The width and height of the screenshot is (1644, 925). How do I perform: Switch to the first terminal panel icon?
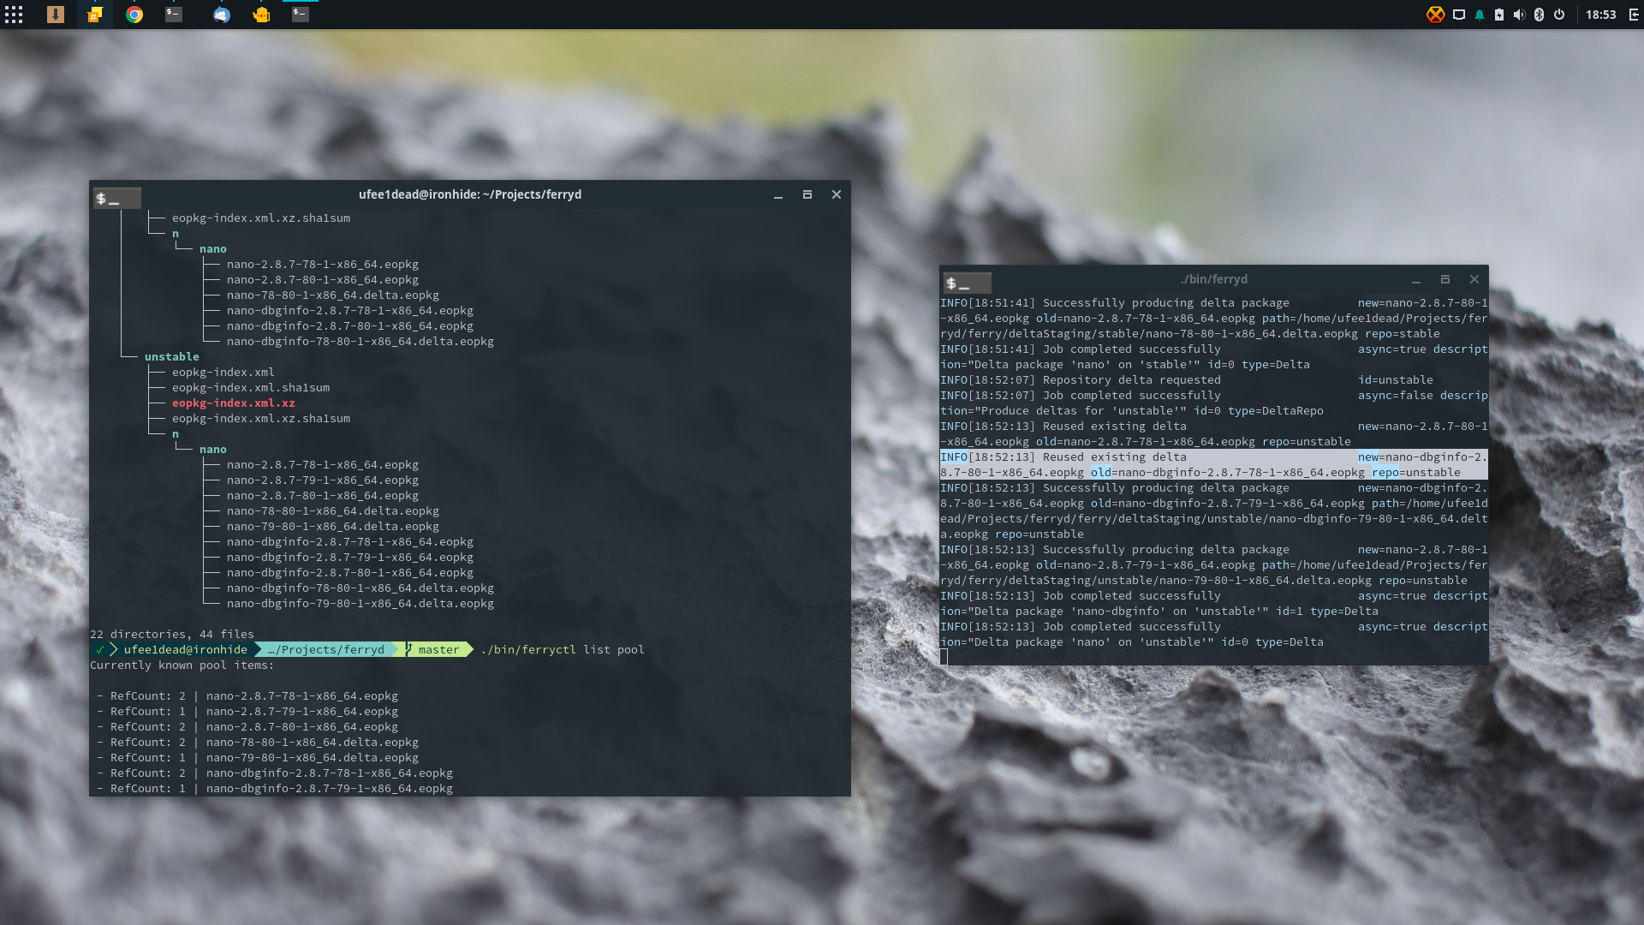tap(174, 15)
